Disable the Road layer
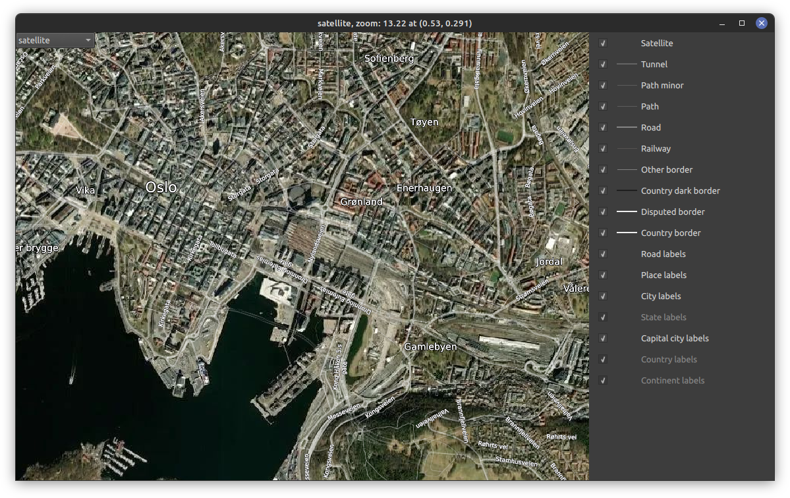Screen dimensions: 790x498 [x=603, y=127]
